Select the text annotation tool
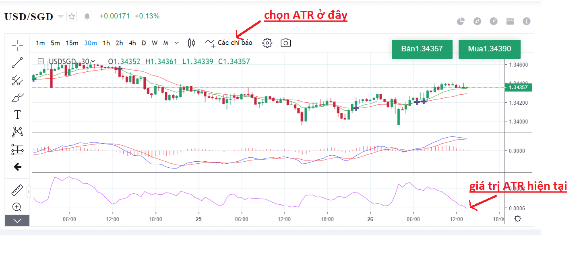Viewport: 581px width, 256px height. tap(17, 115)
